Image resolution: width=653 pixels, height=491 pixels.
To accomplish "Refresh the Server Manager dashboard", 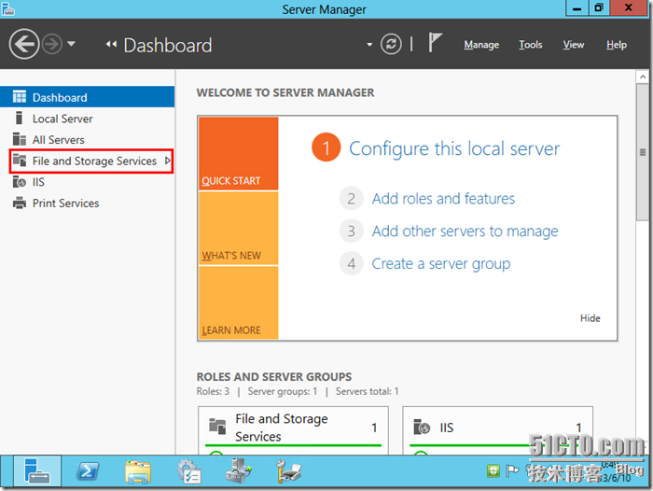I will tap(391, 44).
